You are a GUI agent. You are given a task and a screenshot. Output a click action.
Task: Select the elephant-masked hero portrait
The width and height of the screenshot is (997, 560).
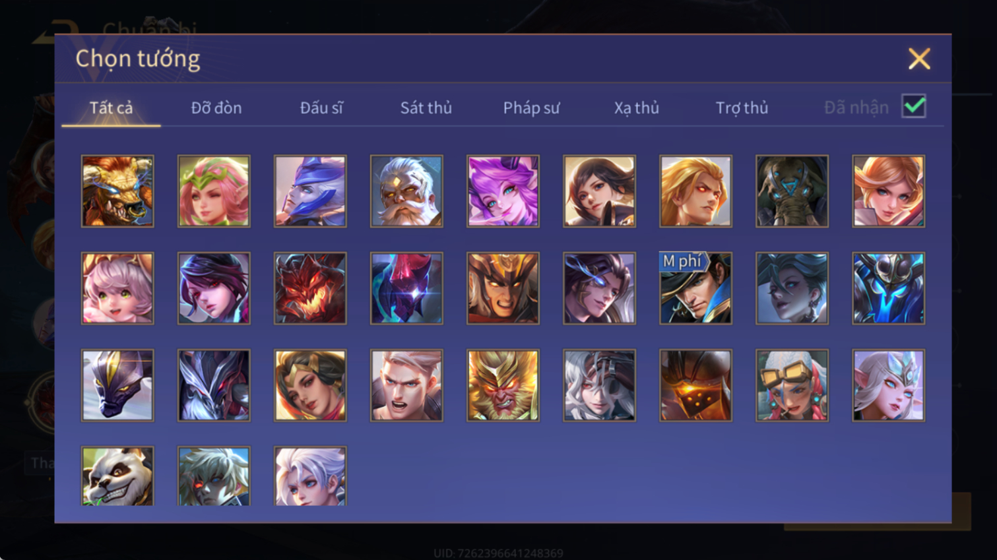click(792, 191)
